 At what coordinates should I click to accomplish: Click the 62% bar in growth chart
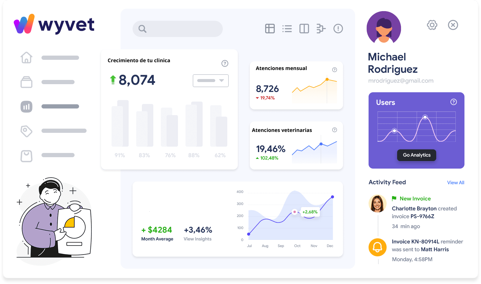click(219, 126)
